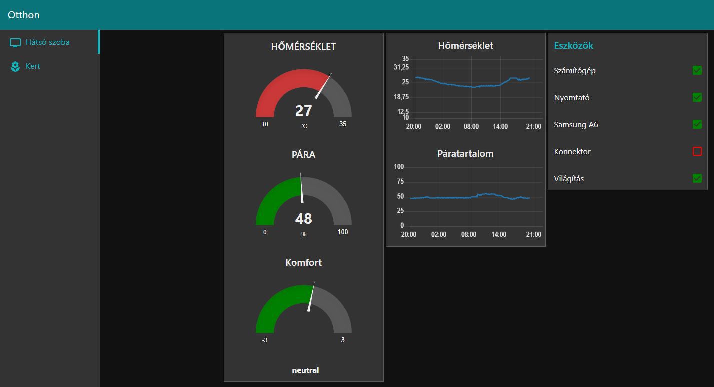This screenshot has width=714, height=387.
Task: Click the Otthon dashboard title
Action: click(x=24, y=15)
